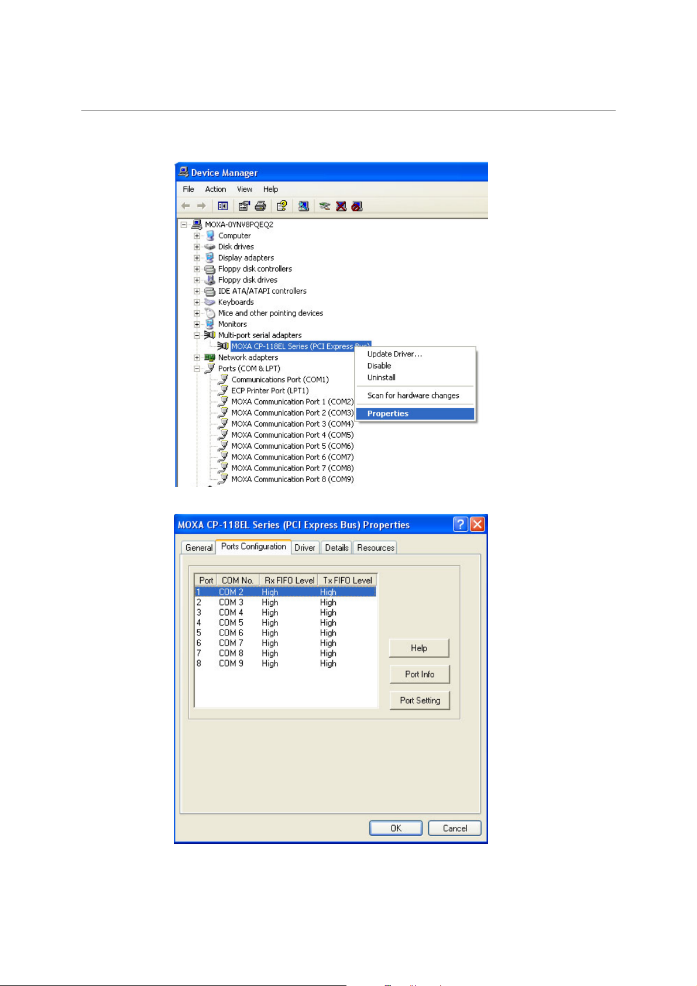Select MOXA Communication Port 8 (COM9)
Screen dimensions: 697x986
[x=293, y=479]
